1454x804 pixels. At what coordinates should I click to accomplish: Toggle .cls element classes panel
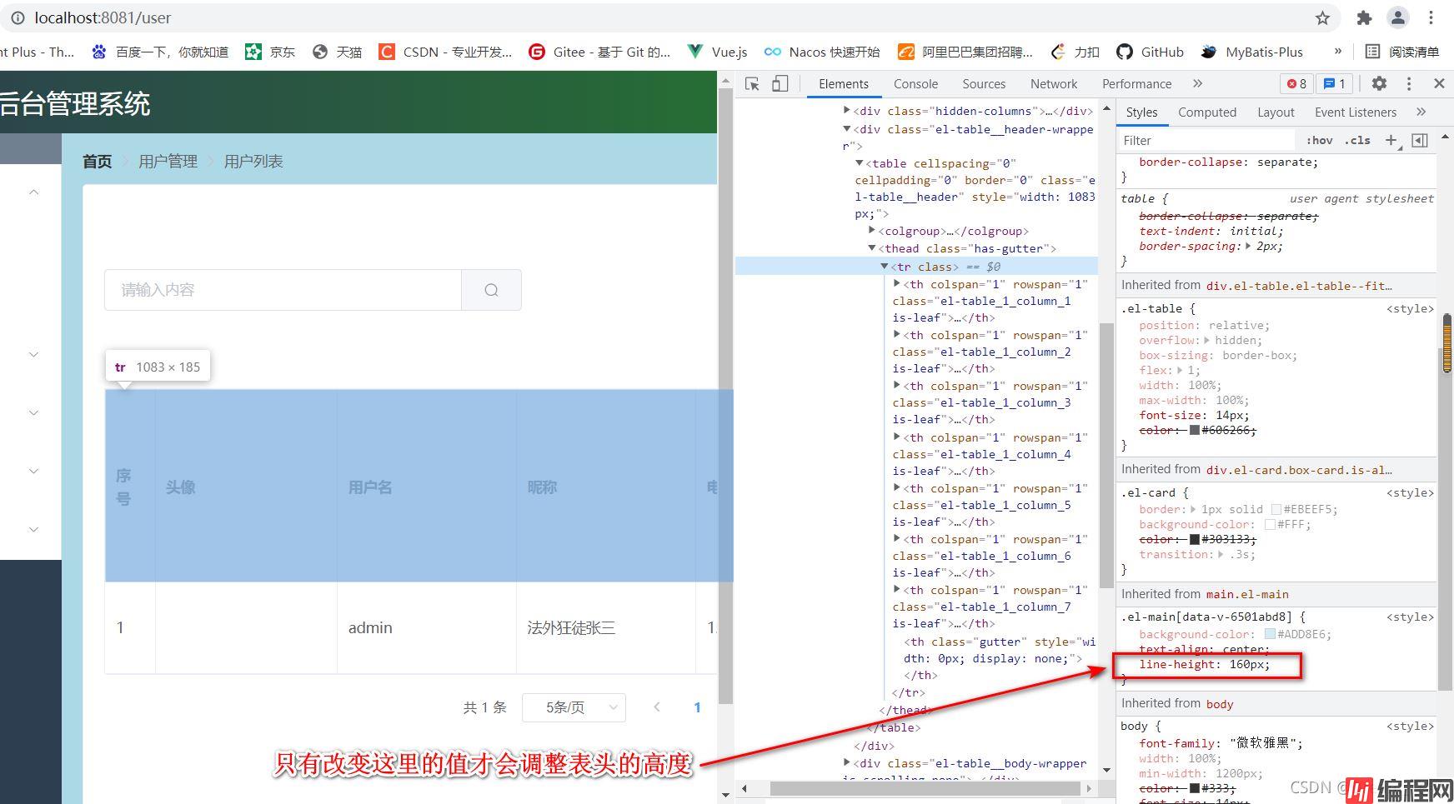[x=1357, y=140]
